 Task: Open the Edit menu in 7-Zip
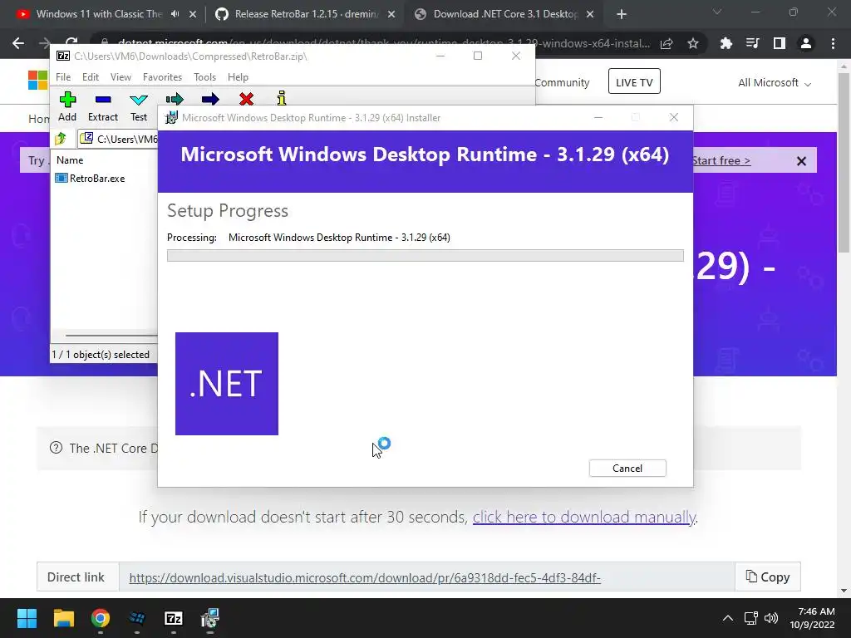pyautogui.click(x=90, y=77)
